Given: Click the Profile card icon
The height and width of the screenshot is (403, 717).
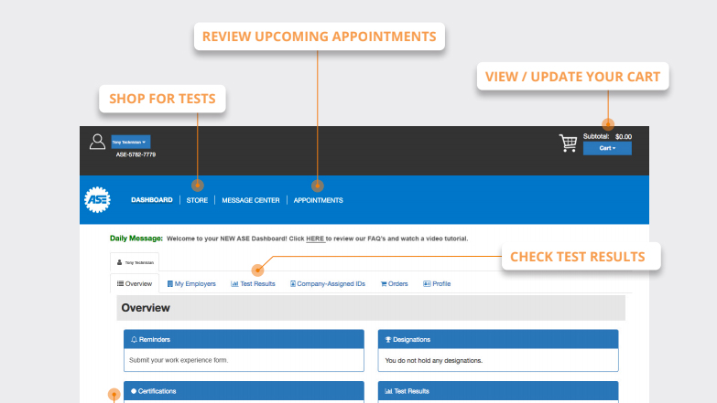Looking at the screenshot, I should click(427, 284).
